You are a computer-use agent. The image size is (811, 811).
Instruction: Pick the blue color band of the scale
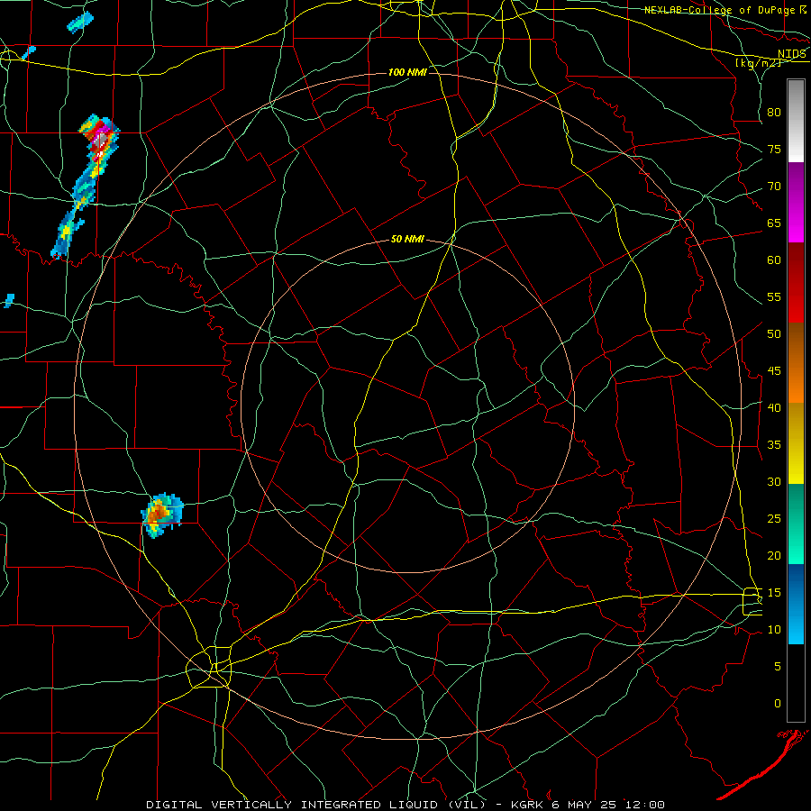pyautogui.click(x=796, y=604)
